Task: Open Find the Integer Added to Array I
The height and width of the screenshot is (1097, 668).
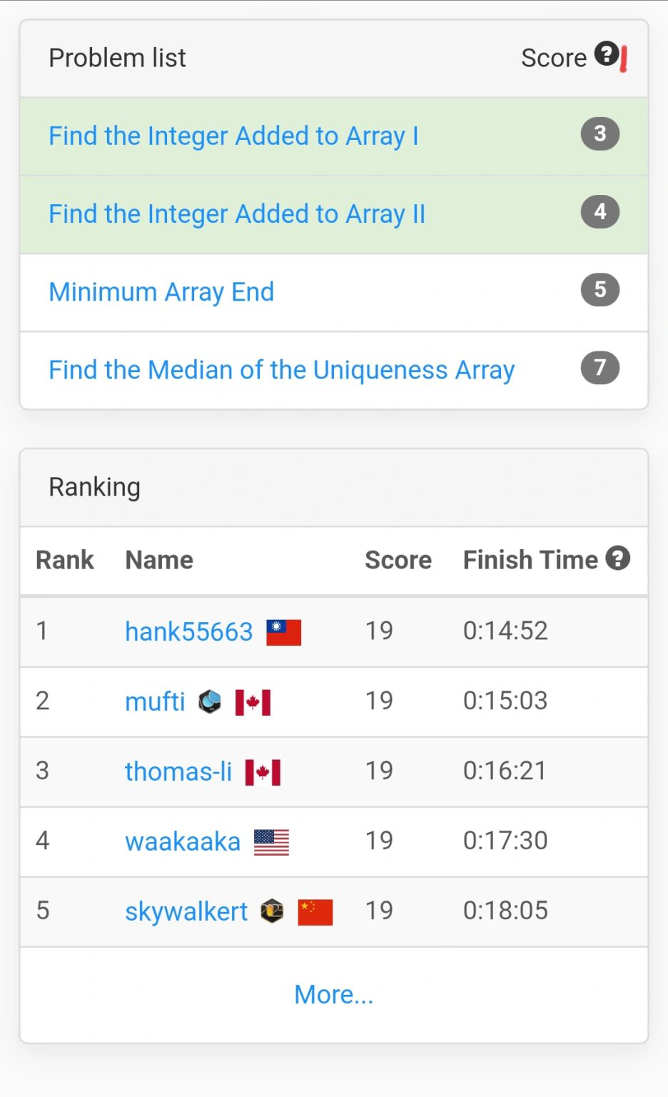Action: (x=233, y=136)
